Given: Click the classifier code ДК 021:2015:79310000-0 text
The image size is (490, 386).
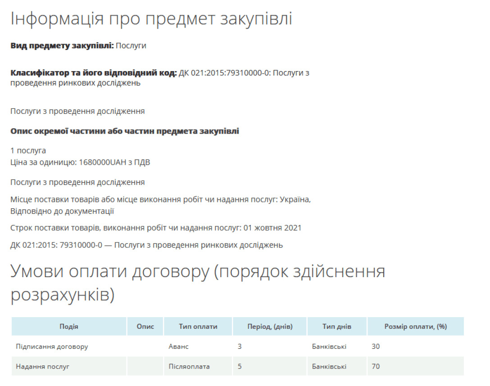Looking at the screenshot, I should click(x=224, y=73).
